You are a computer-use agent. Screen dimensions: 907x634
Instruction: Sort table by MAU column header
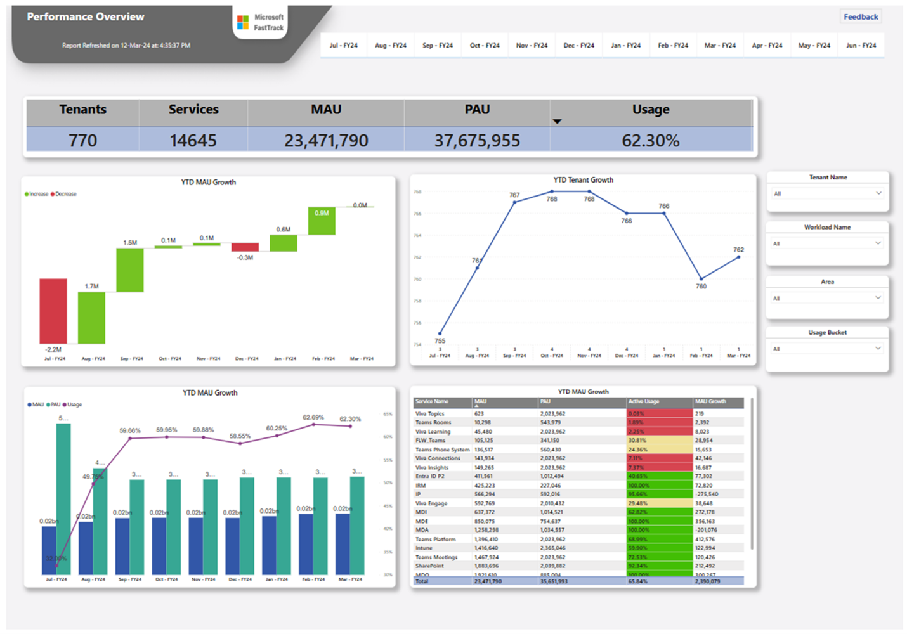coord(506,401)
